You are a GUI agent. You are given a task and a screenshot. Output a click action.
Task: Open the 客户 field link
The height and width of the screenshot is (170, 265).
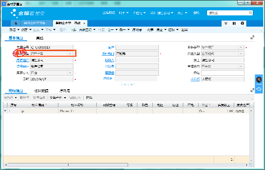point(111,47)
